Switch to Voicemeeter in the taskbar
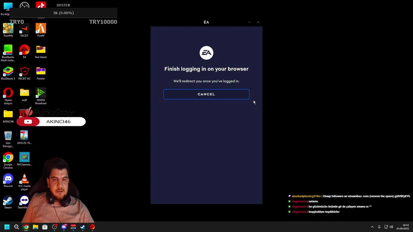Screen dimensions: 413x232 coord(73,227)
